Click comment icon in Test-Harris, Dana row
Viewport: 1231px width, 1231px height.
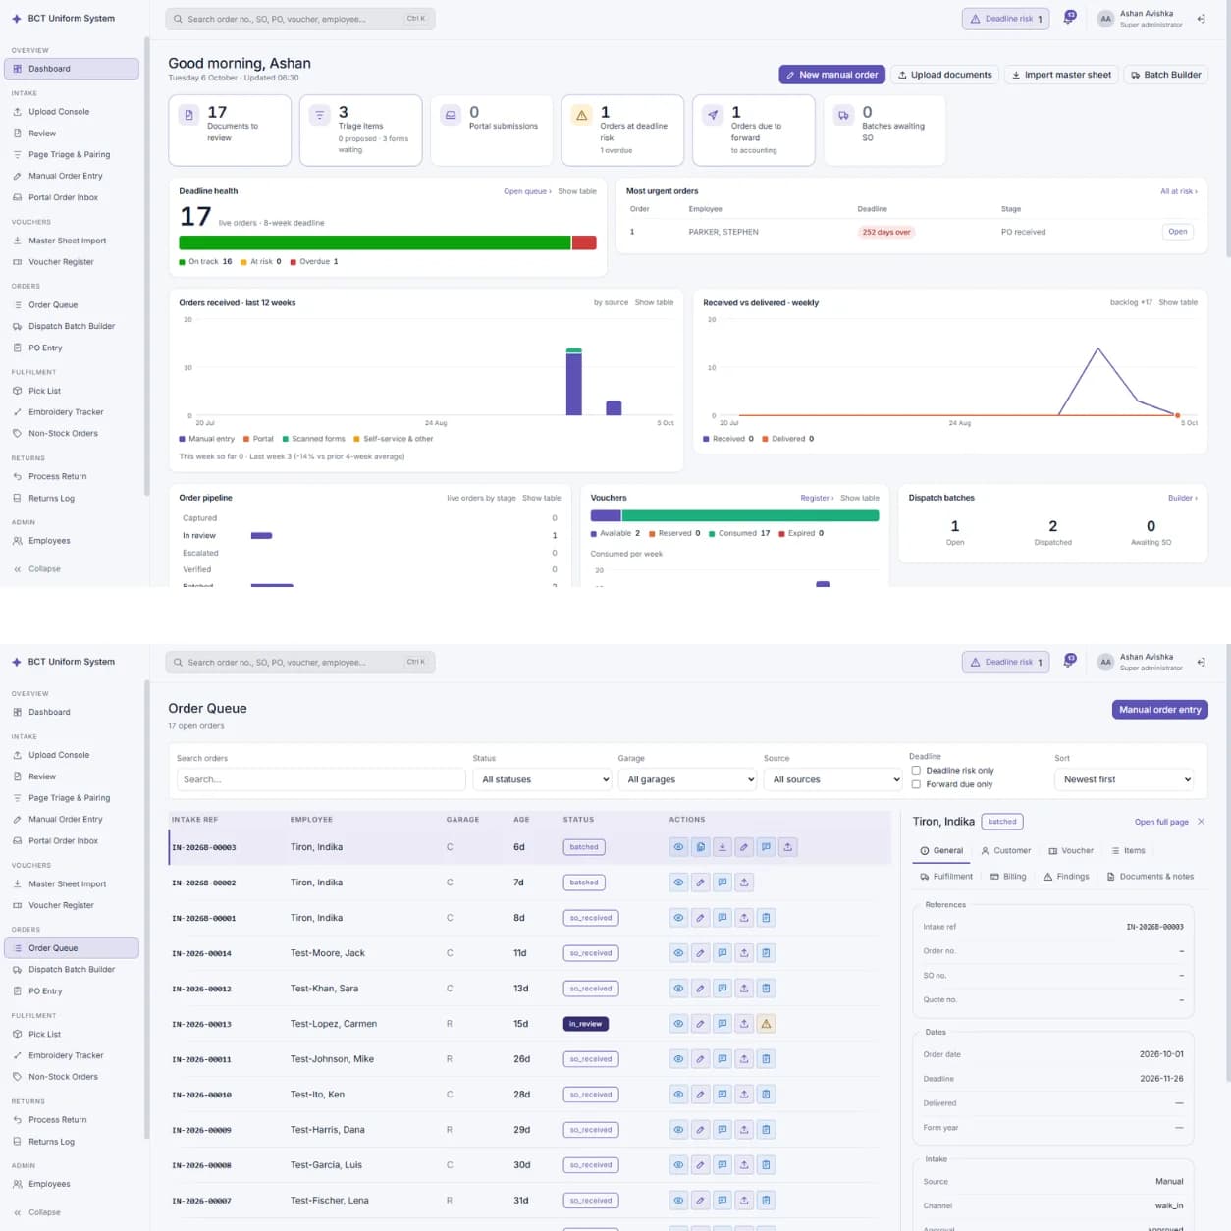click(x=723, y=1129)
